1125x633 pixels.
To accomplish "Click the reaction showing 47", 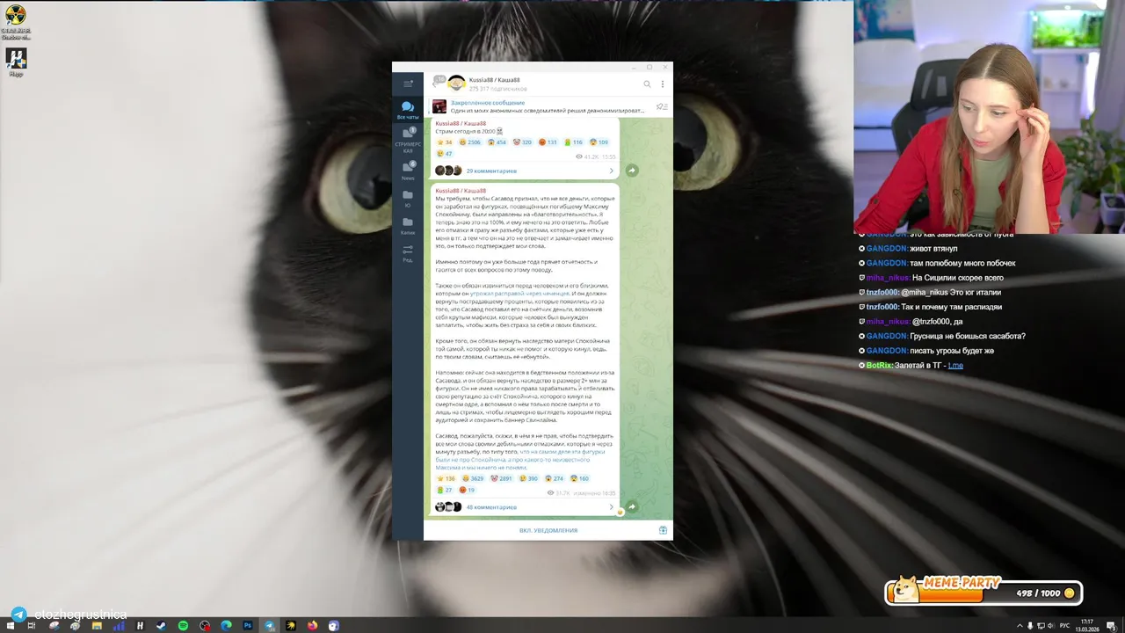I will click(445, 154).
